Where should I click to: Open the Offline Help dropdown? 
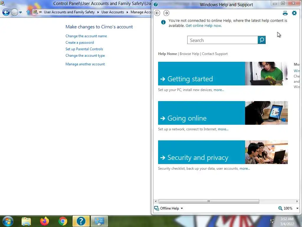[169, 208]
